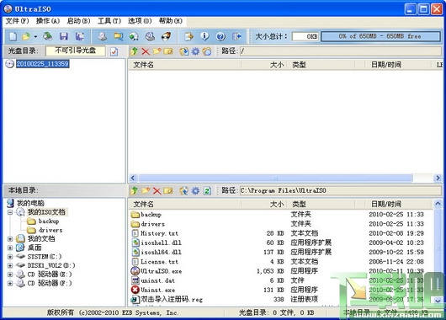Select the drivers folder in the tree
446x320 pixels.
(50, 230)
